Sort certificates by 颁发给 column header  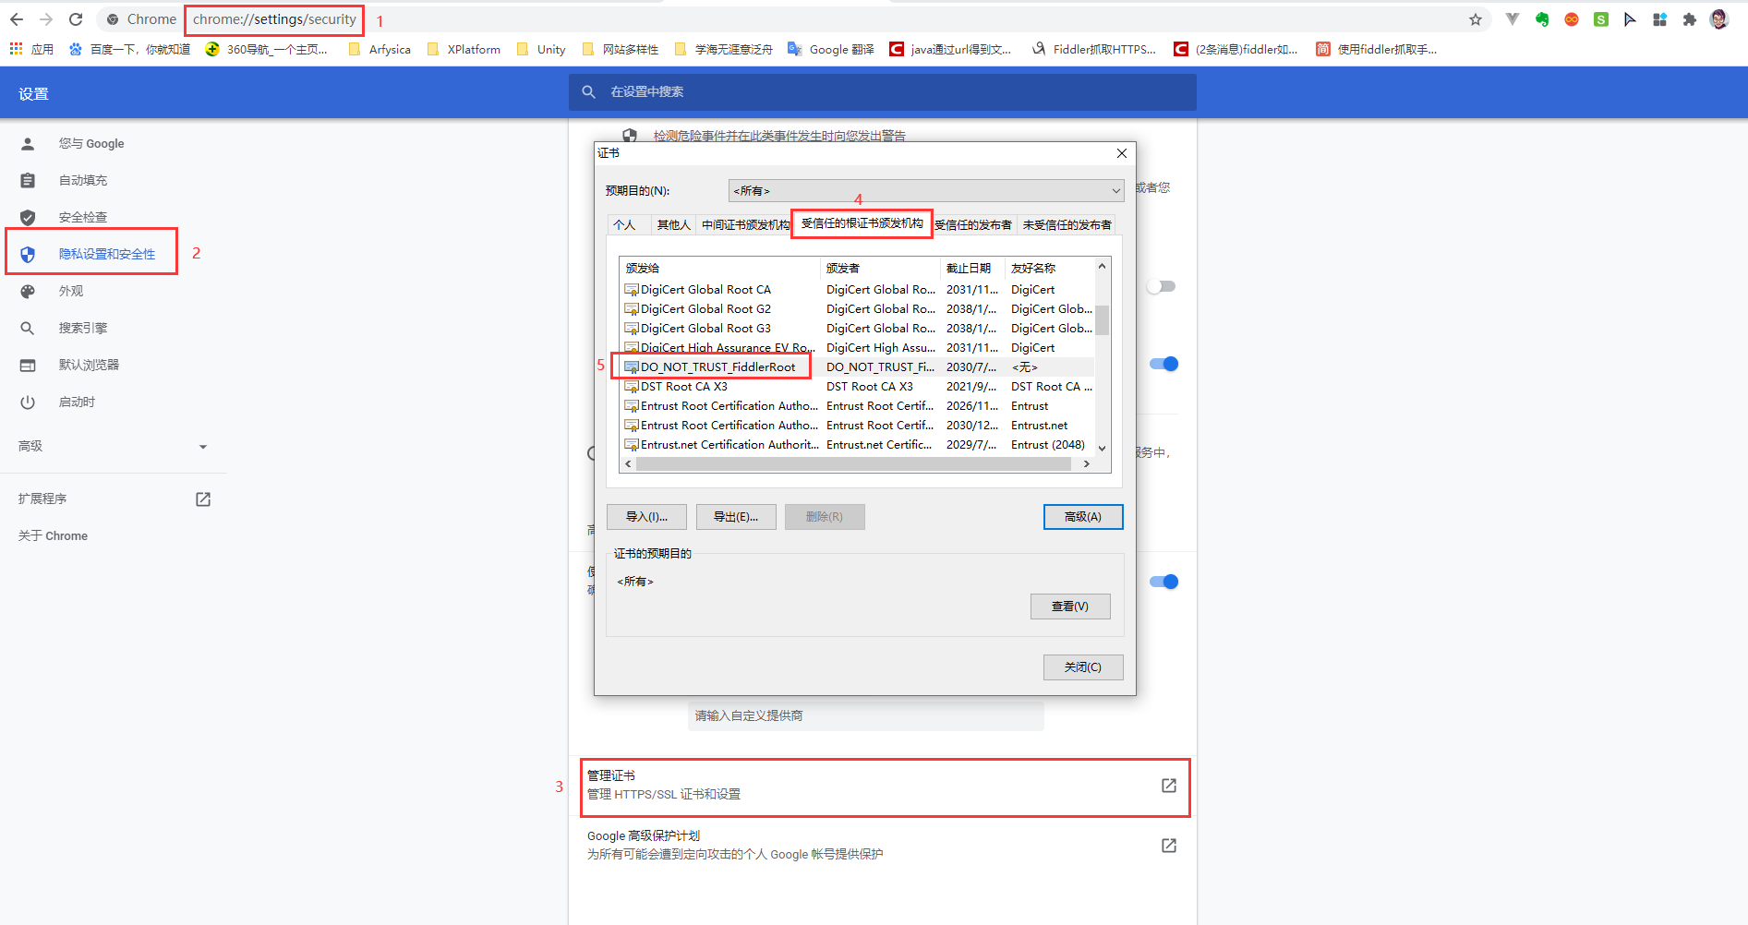(719, 268)
